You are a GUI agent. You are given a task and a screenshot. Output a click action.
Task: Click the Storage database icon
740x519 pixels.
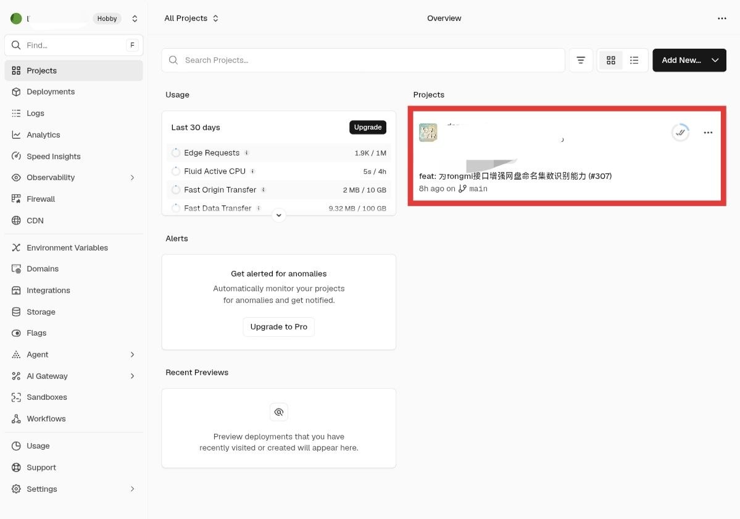pyautogui.click(x=16, y=312)
